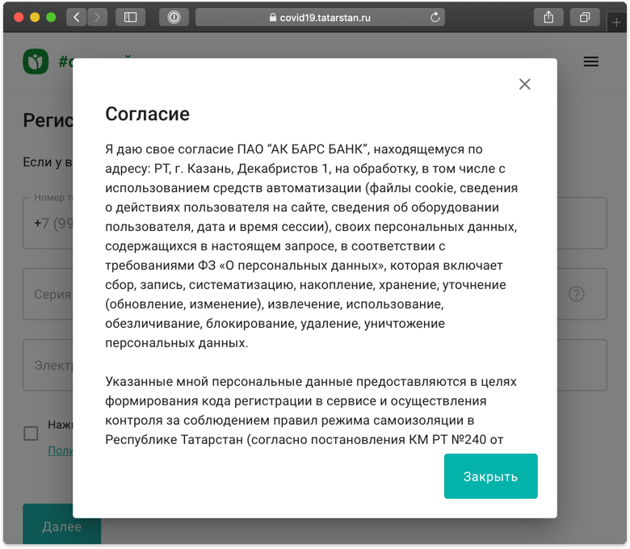Go forward with Safari's forward arrow
This screenshot has height=549, width=630.
[98, 17]
